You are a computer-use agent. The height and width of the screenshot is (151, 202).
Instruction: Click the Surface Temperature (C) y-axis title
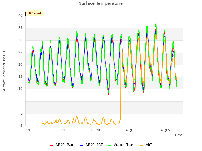4,71
